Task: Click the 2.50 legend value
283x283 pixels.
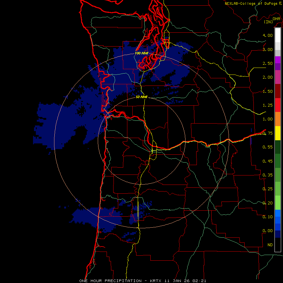Action: (x=268, y=63)
